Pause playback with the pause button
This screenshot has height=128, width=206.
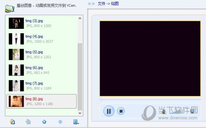tap(109, 111)
